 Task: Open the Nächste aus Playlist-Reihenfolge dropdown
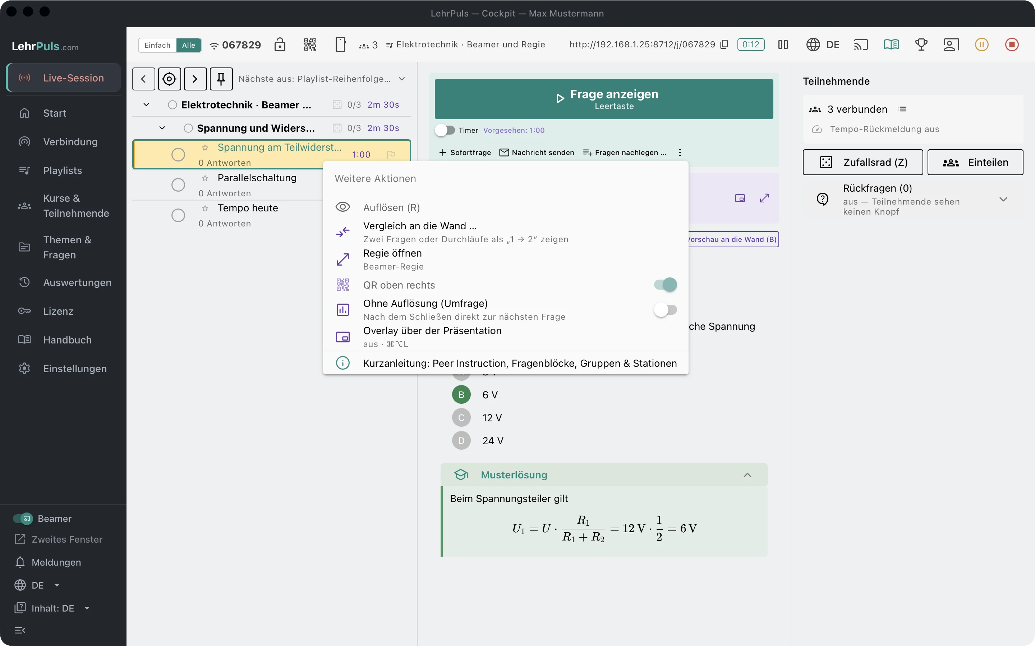(322, 79)
